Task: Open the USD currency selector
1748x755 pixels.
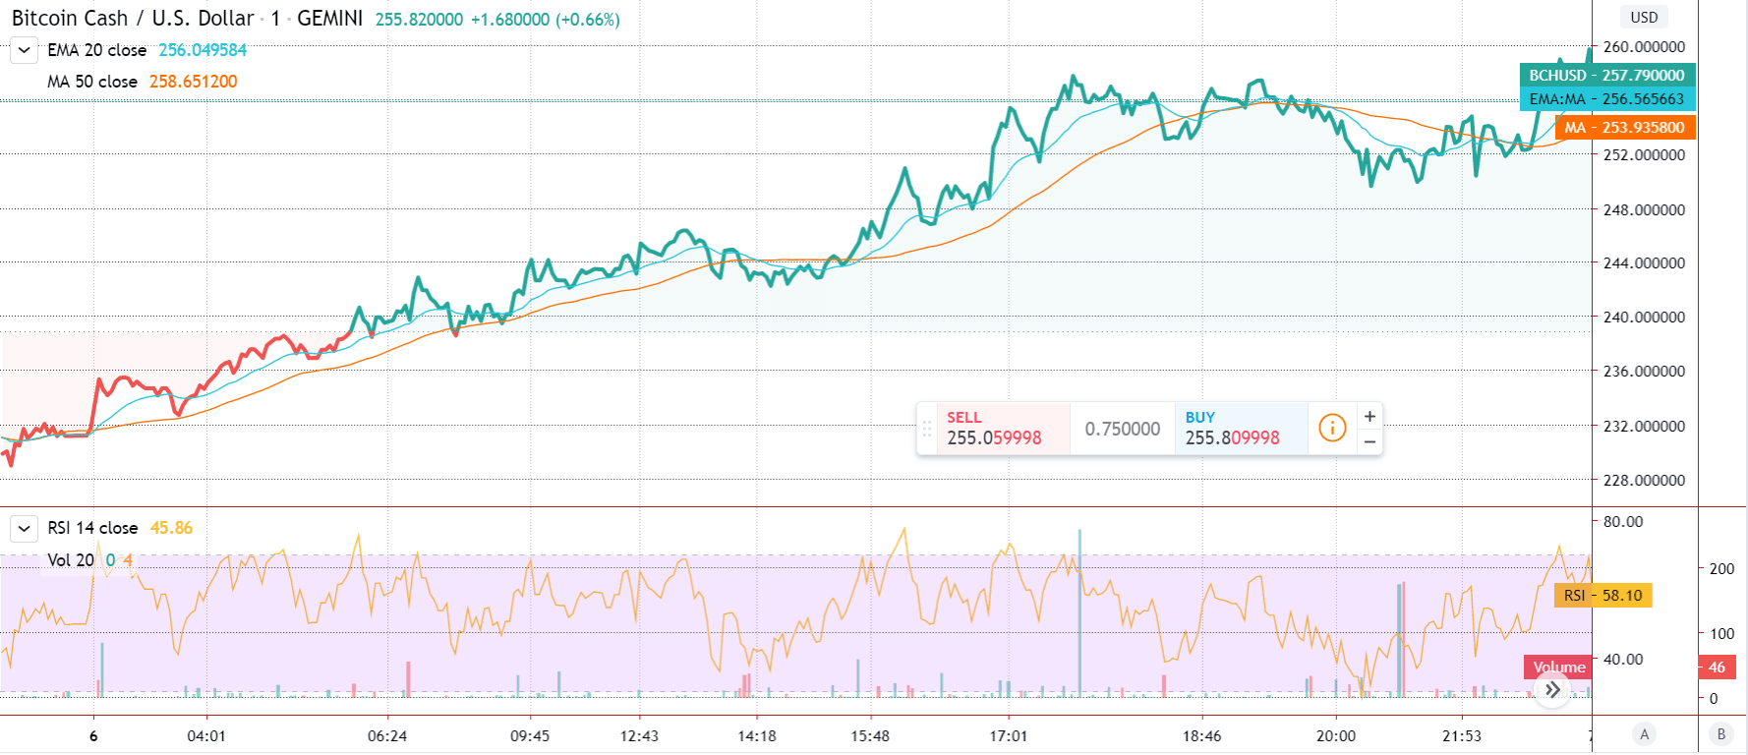Action: coord(1644,17)
